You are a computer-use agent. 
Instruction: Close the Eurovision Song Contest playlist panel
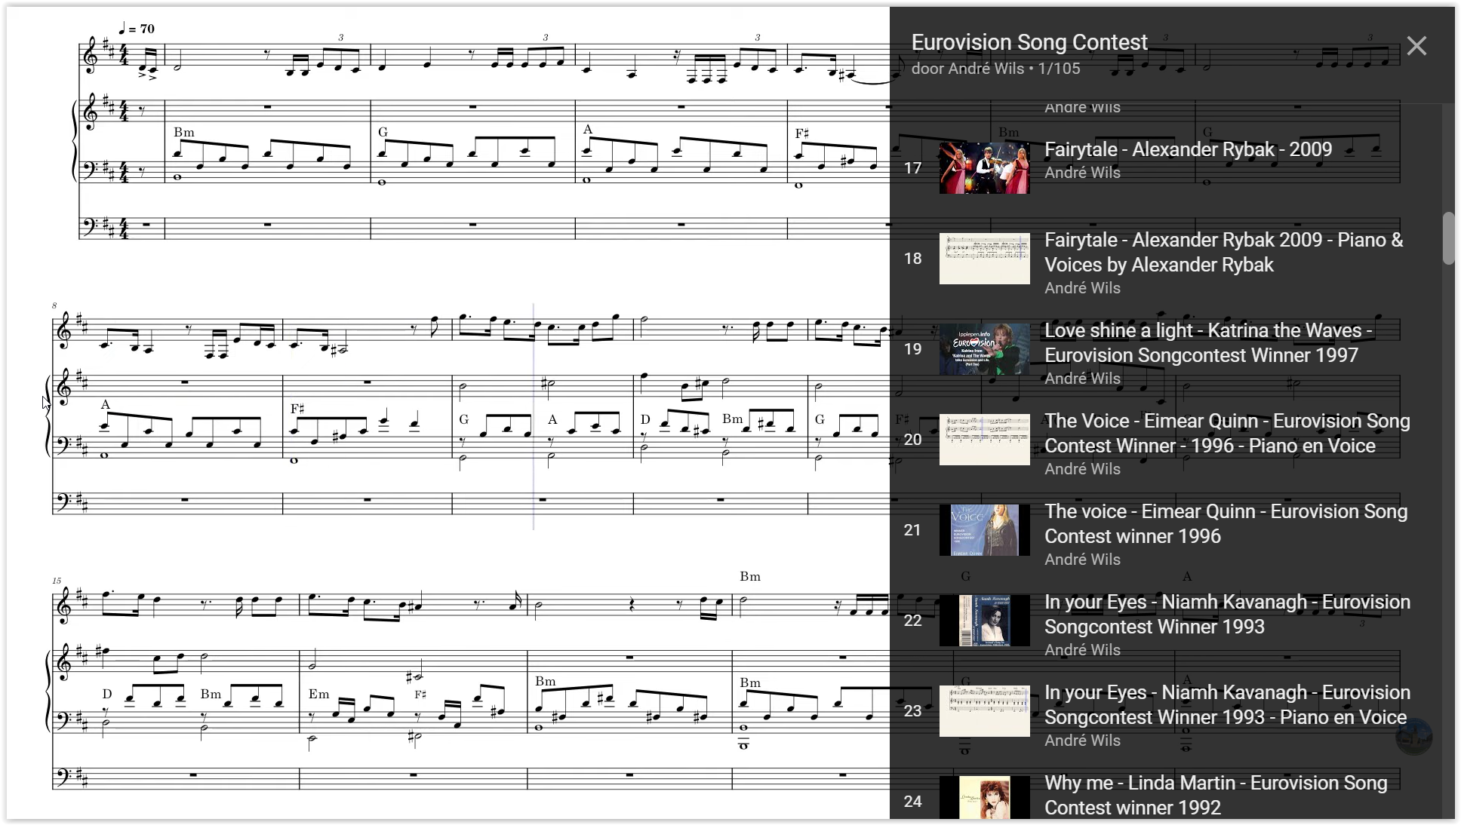[1416, 46]
